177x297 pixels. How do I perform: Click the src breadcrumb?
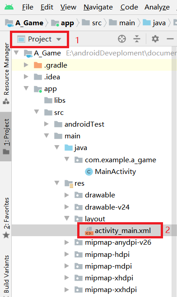(92, 23)
